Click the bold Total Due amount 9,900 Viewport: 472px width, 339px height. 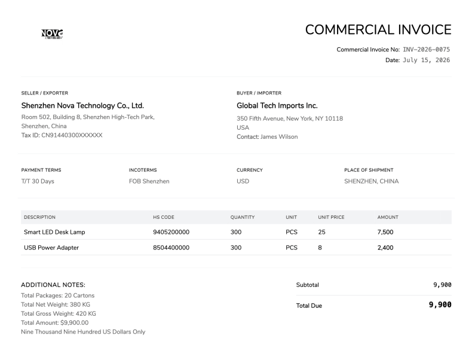pyautogui.click(x=440, y=305)
